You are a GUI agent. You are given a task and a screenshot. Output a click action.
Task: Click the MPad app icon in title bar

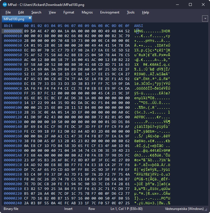point(5,4)
